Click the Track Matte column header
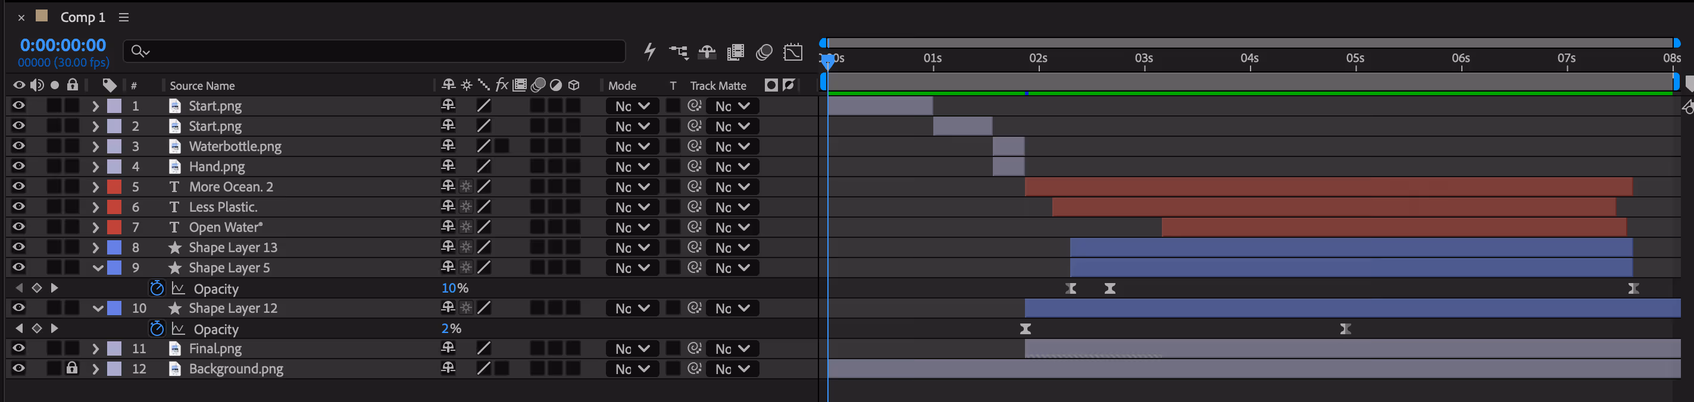The width and height of the screenshot is (1694, 402). coord(718,86)
